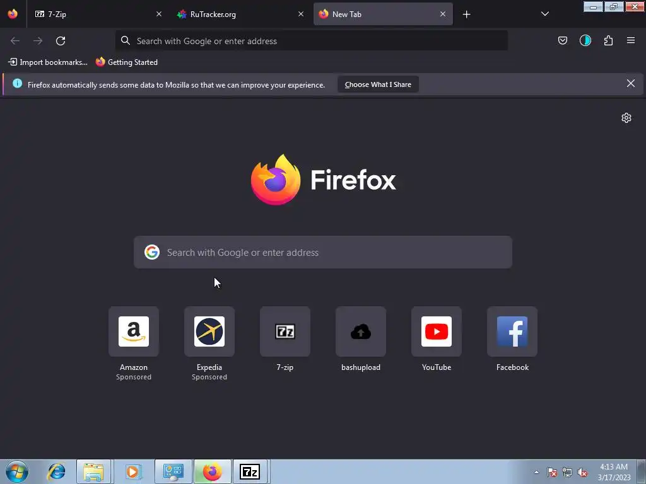Open new tab personalize gear icon
Image resolution: width=646 pixels, height=484 pixels.
coord(626,118)
